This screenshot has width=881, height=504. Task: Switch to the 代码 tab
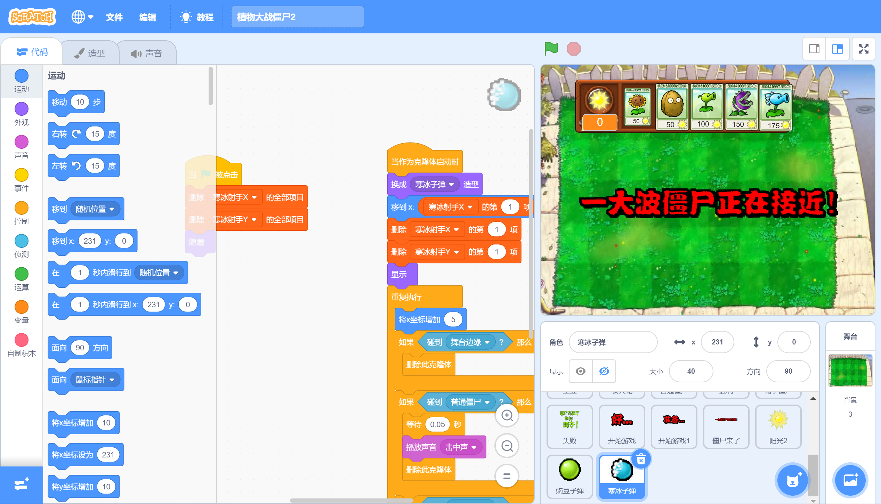[x=32, y=52]
